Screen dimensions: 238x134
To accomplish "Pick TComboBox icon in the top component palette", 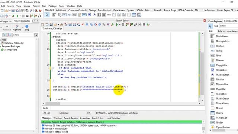I will click(x=104, y=15).
